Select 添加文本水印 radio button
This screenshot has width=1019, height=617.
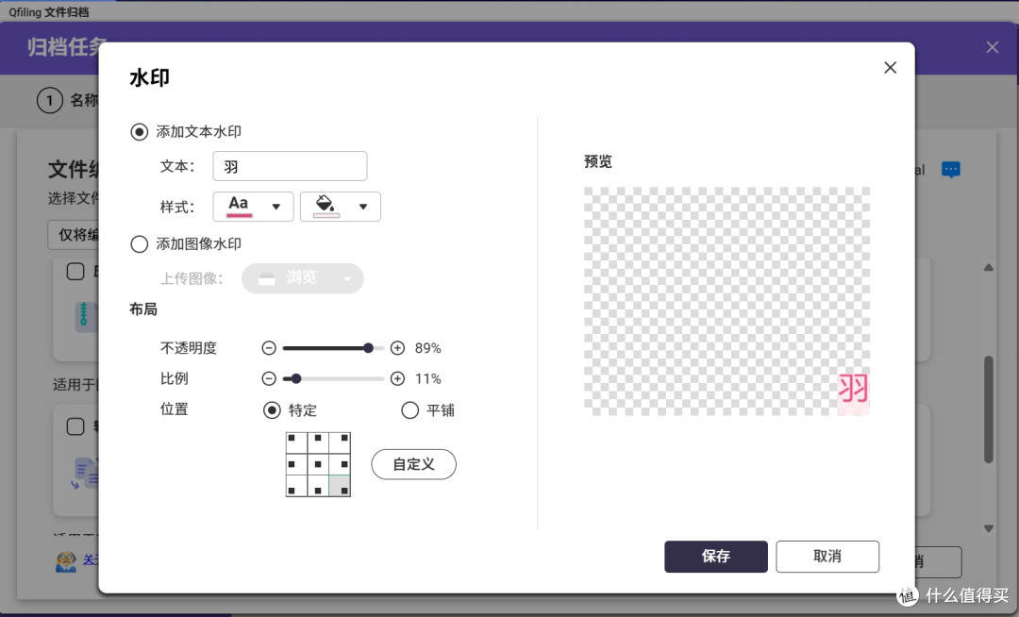139,132
